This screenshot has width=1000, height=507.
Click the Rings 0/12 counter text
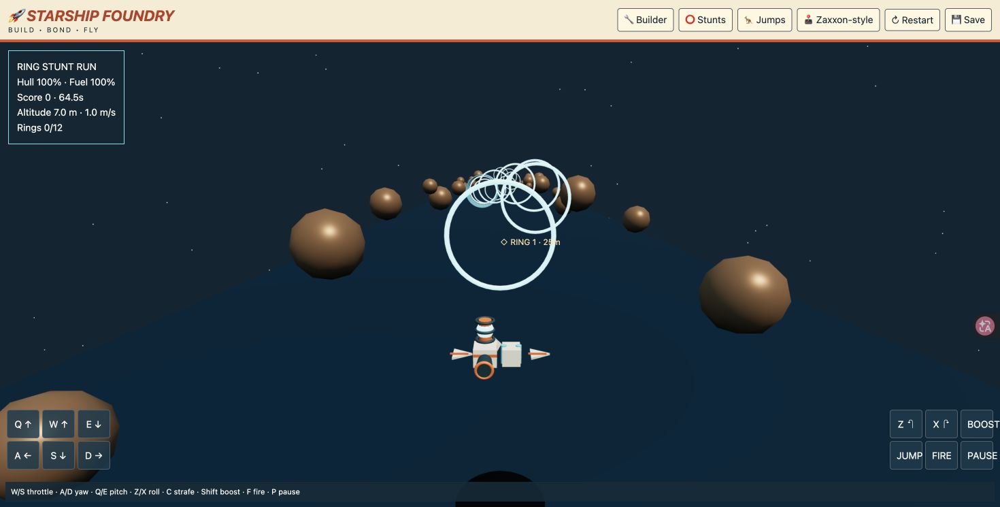coord(39,127)
